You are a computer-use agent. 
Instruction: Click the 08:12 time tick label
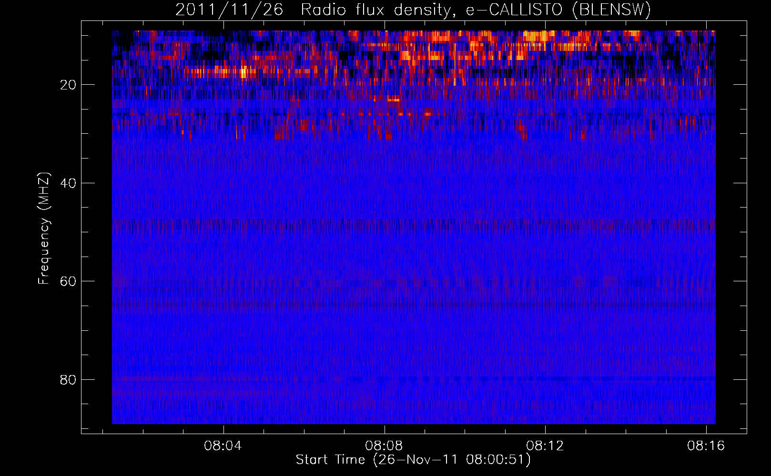(545, 446)
